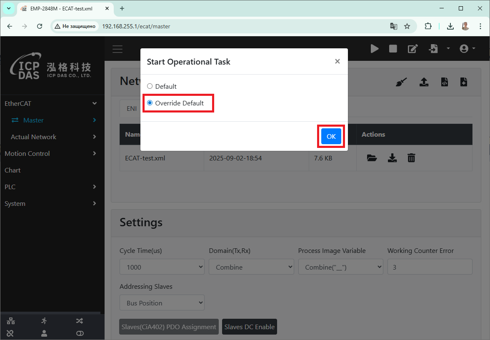Click the upload file icon
This screenshot has height=340, width=490.
[x=424, y=82]
